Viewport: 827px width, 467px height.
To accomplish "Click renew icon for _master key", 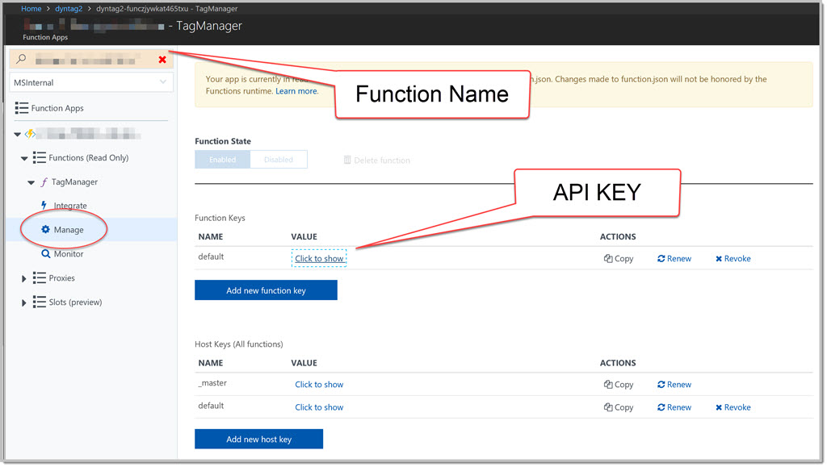I will click(661, 385).
